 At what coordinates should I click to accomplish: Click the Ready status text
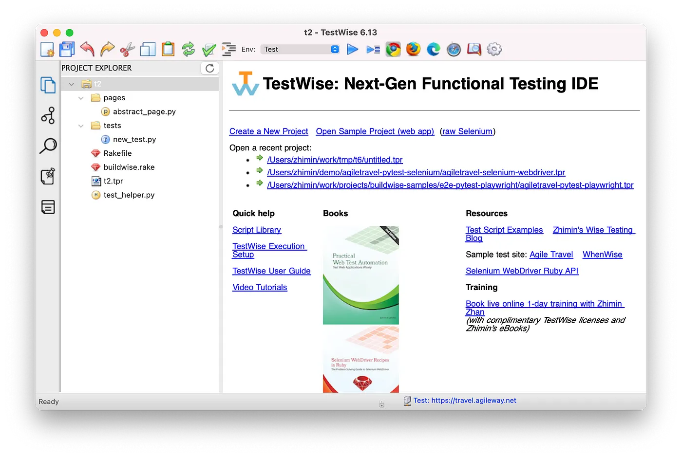tap(49, 402)
